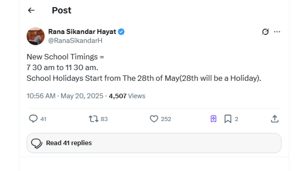300x171 pixels.
Task: Open the May 20, 2025 date link
Action: pos(82,96)
